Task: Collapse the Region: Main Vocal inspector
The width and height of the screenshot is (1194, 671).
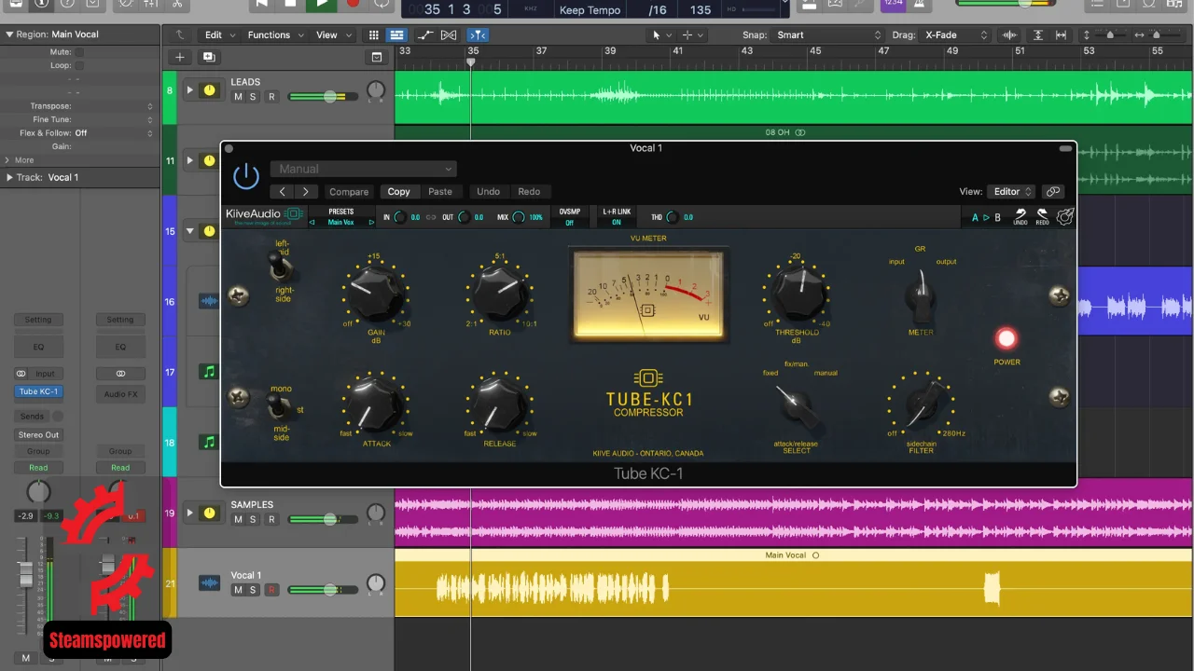Action: tap(9, 34)
